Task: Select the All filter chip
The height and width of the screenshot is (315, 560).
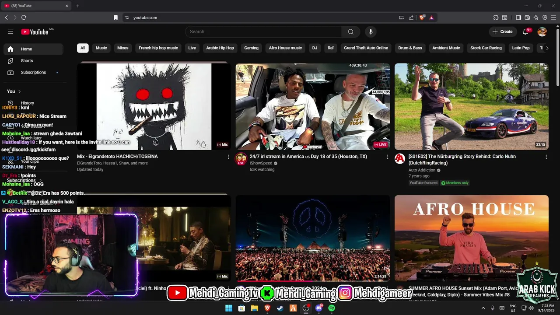Action: click(x=83, y=48)
